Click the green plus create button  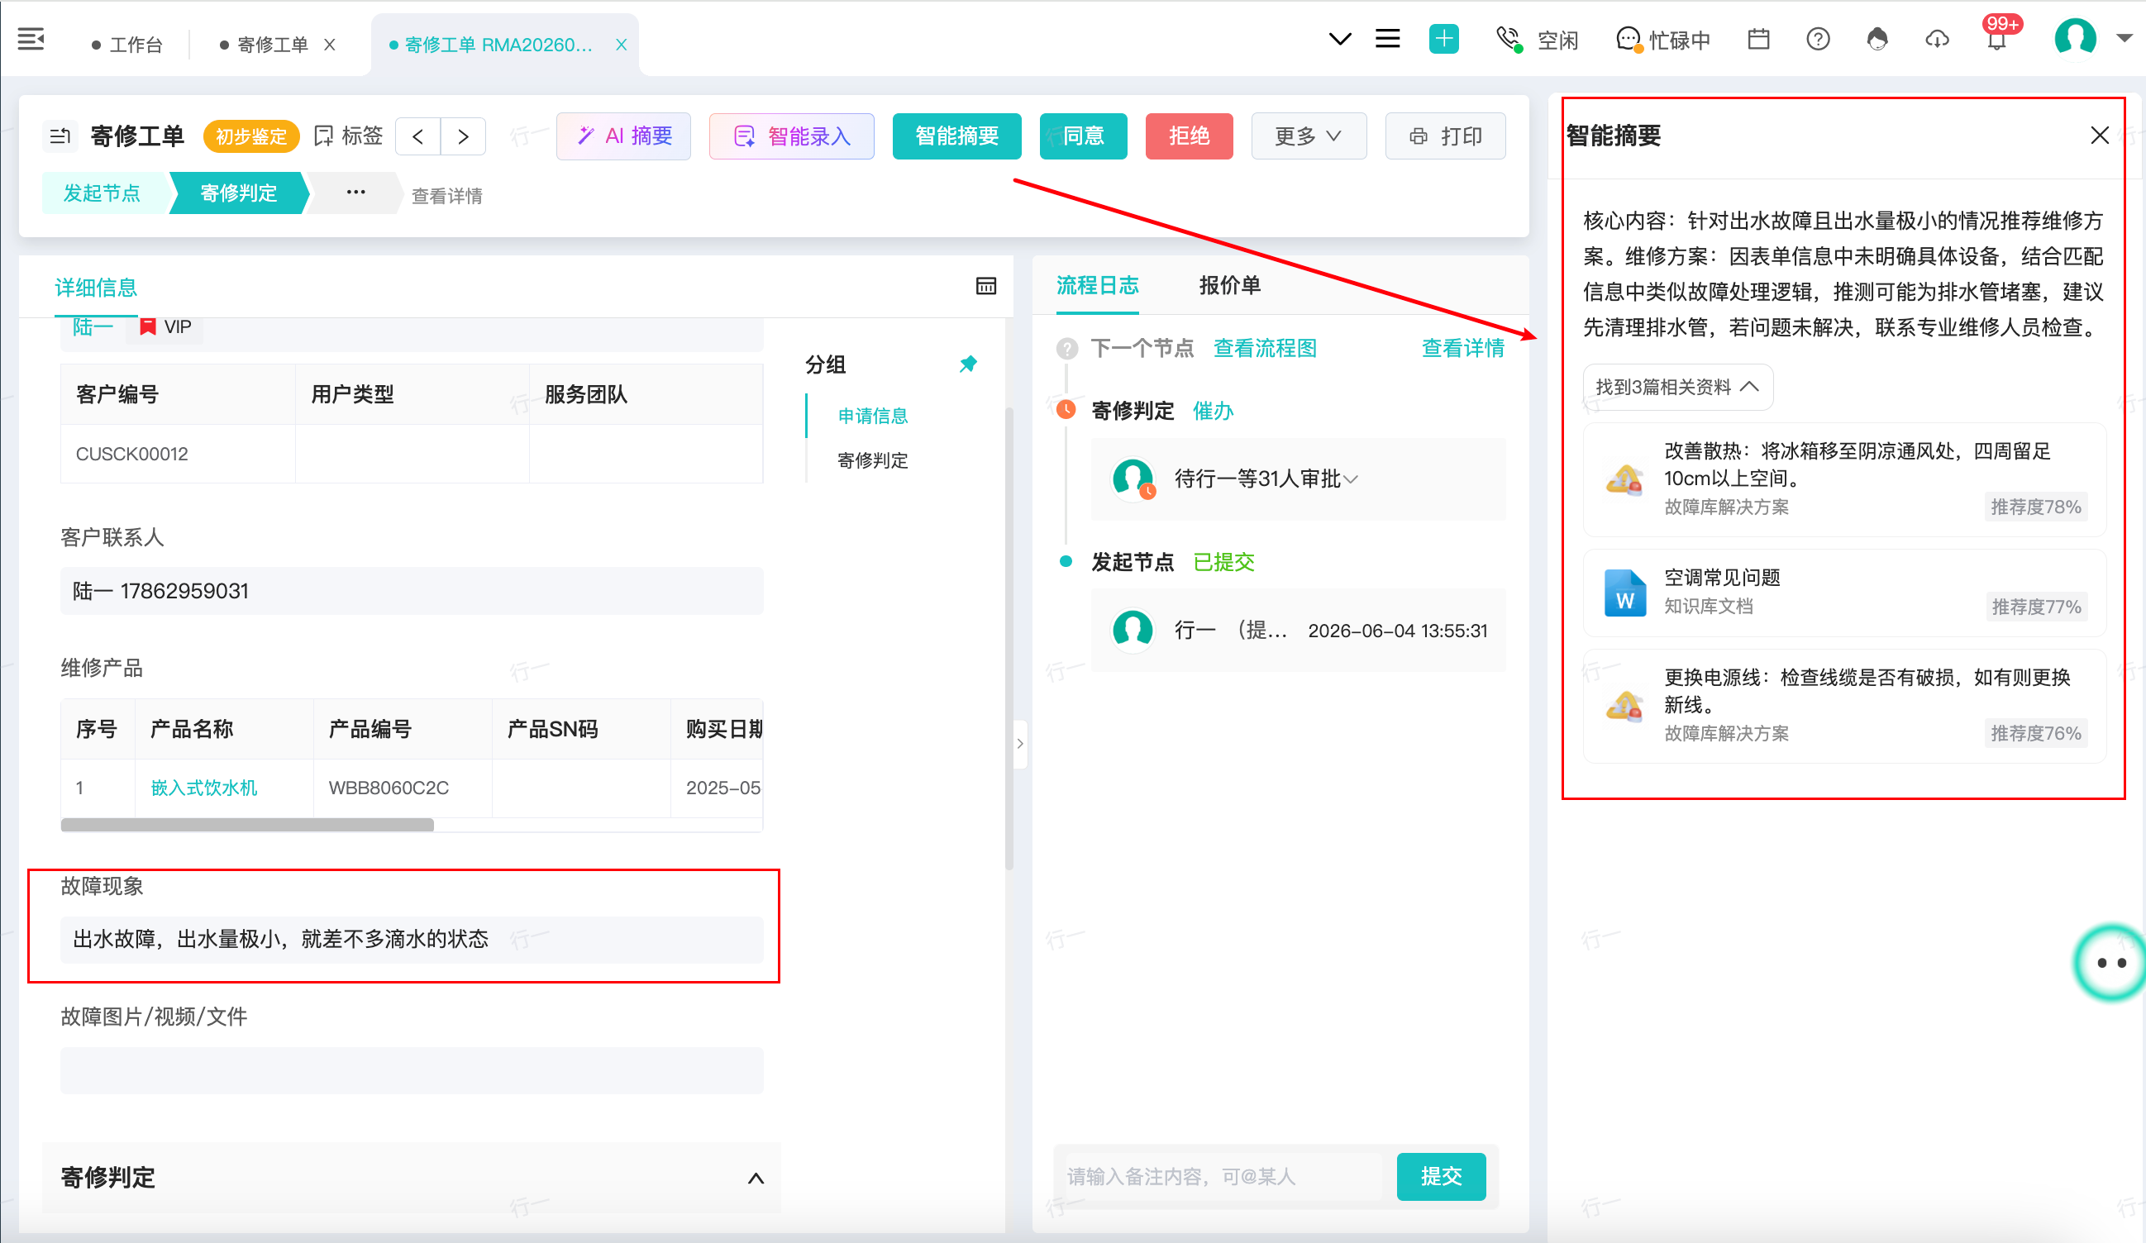(1443, 39)
